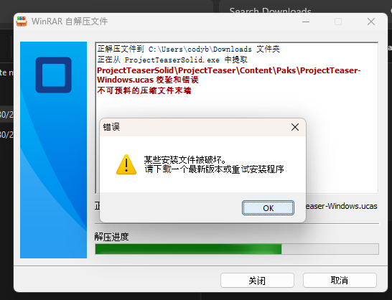Minimize the WinRAR self-extractor window
The image size is (392, 300).
(306, 22)
